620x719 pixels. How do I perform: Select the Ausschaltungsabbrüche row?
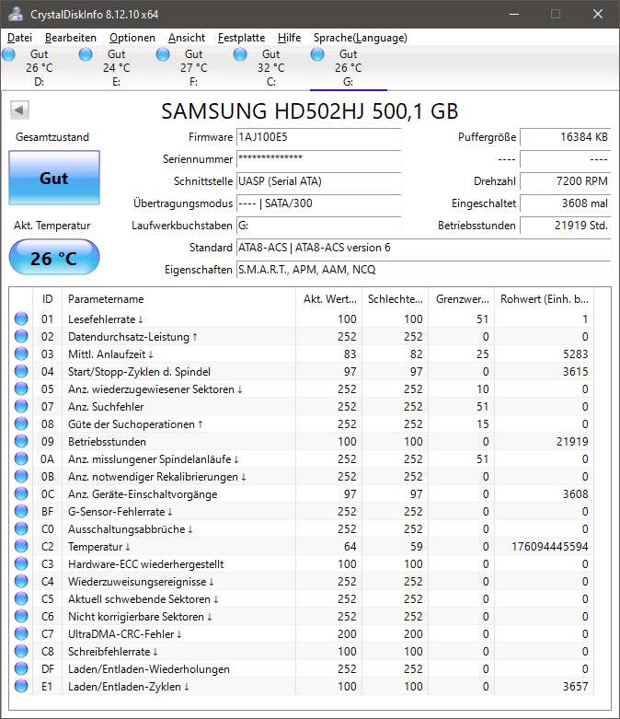(x=302, y=528)
